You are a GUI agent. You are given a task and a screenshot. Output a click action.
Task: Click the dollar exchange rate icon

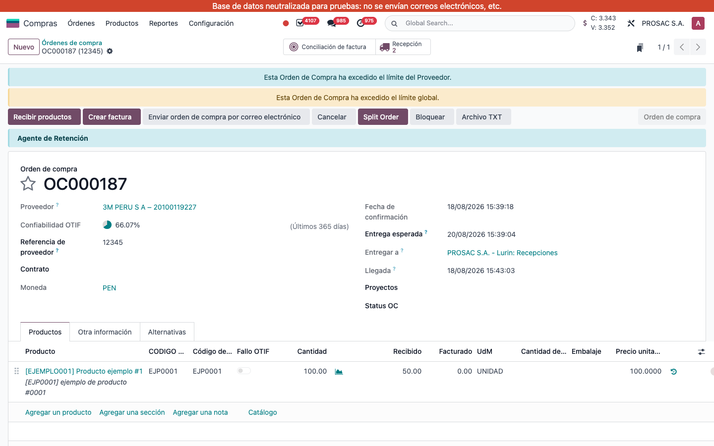(x=585, y=23)
